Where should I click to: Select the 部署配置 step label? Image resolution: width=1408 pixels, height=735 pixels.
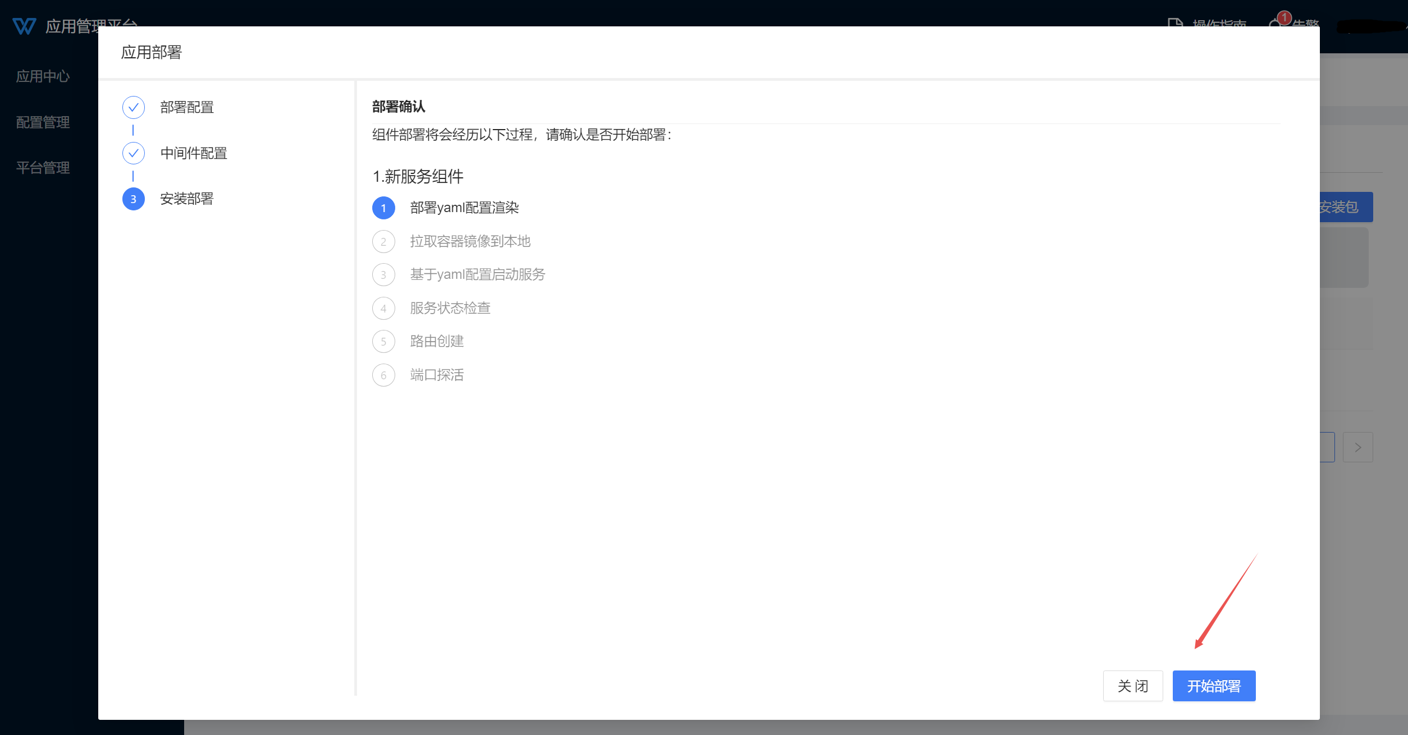[187, 107]
